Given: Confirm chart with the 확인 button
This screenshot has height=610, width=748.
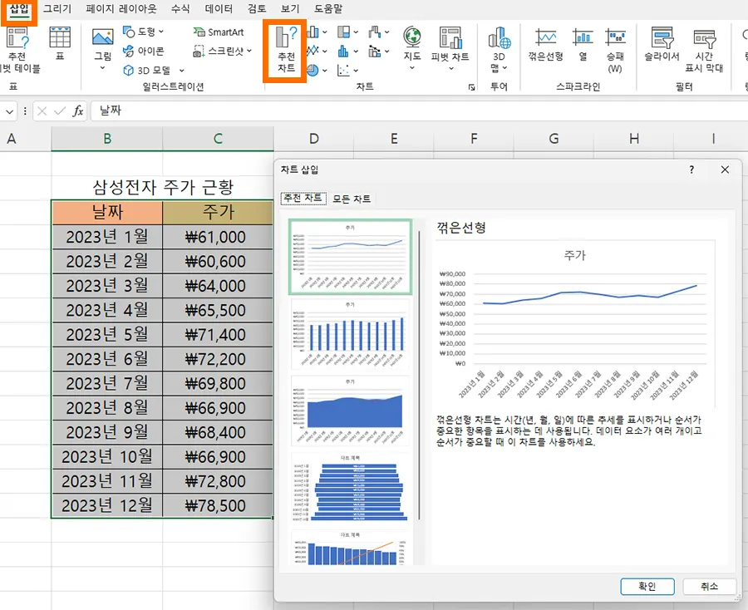Looking at the screenshot, I should [647, 587].
